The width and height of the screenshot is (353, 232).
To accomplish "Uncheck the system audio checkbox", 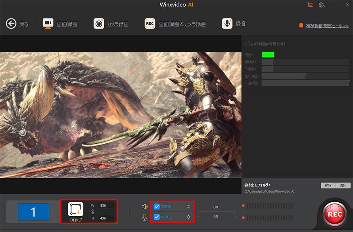I will [x=157, y=206].
